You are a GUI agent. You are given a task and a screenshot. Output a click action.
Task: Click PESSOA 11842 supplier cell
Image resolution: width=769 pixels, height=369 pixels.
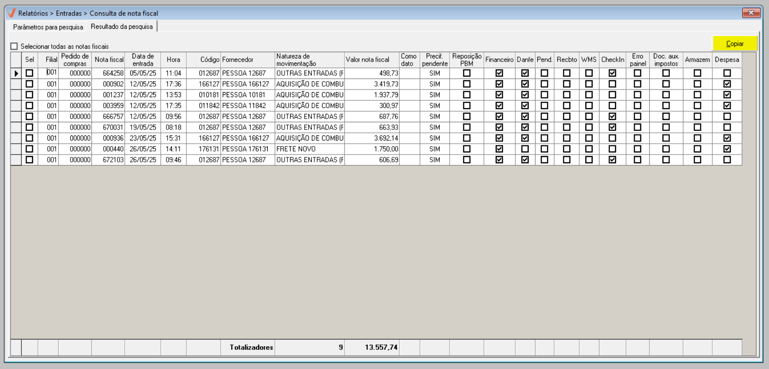tap(248, 106)
